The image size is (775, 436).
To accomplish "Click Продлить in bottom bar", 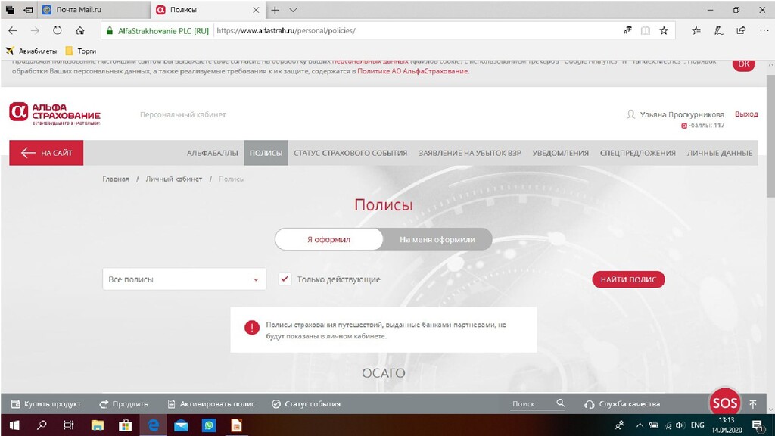I will pos(123,404).
